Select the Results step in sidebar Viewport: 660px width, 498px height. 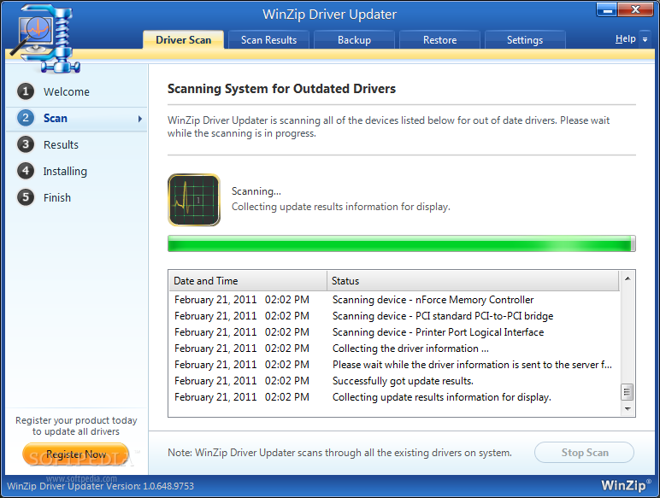coord(61,144)
